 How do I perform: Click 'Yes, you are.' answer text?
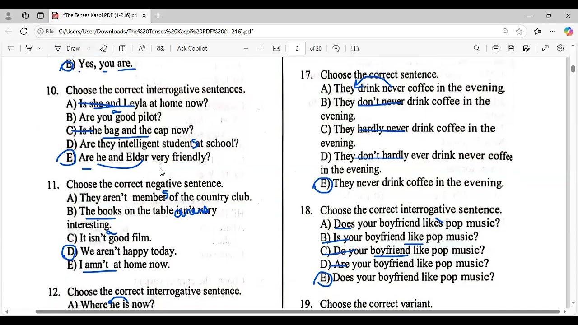106,64
